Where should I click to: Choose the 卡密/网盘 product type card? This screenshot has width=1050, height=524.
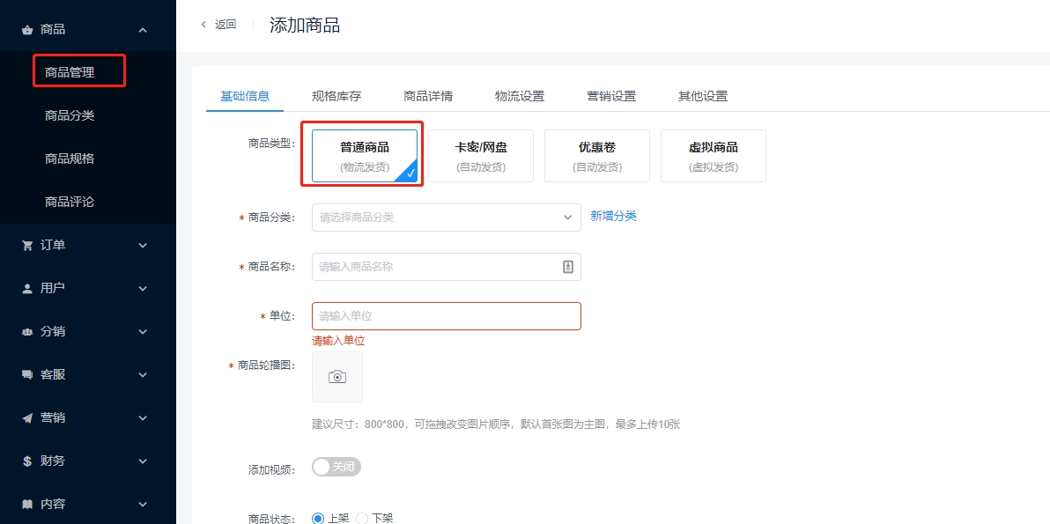[x=481, y=156]
